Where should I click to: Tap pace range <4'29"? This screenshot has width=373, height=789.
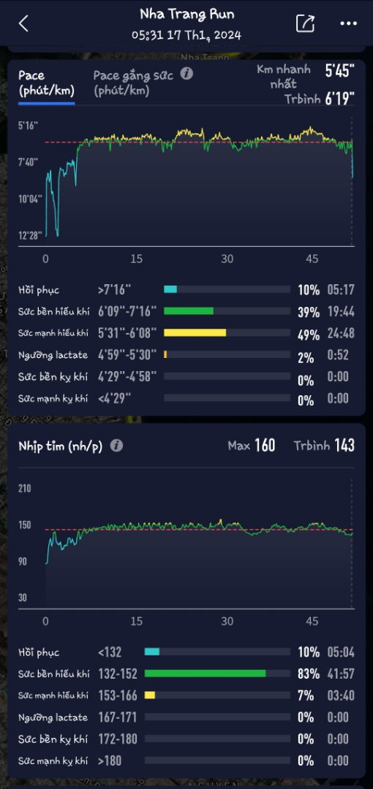(x=114, y=399)
